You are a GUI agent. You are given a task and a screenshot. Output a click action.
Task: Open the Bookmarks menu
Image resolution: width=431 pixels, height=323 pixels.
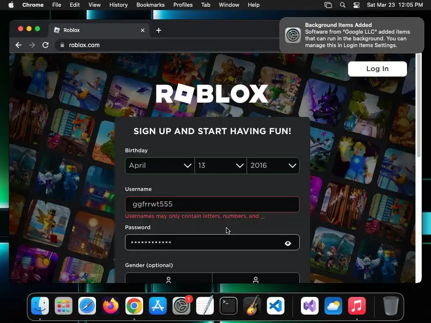click(x=150, y=5)
